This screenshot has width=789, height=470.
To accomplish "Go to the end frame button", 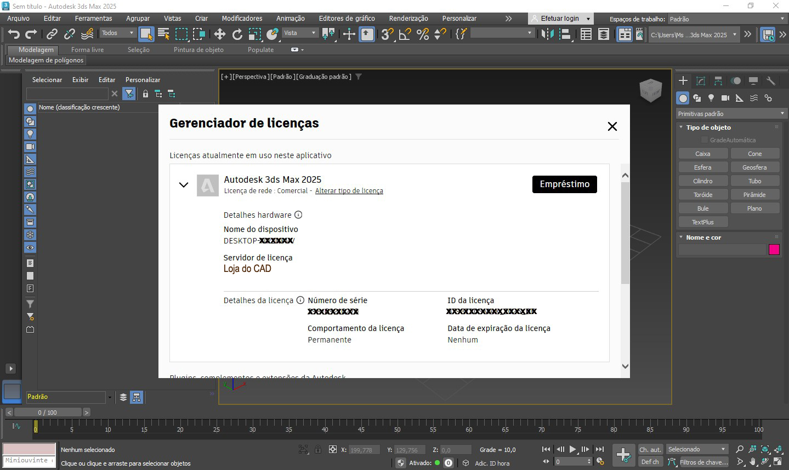I will (600, 449).
